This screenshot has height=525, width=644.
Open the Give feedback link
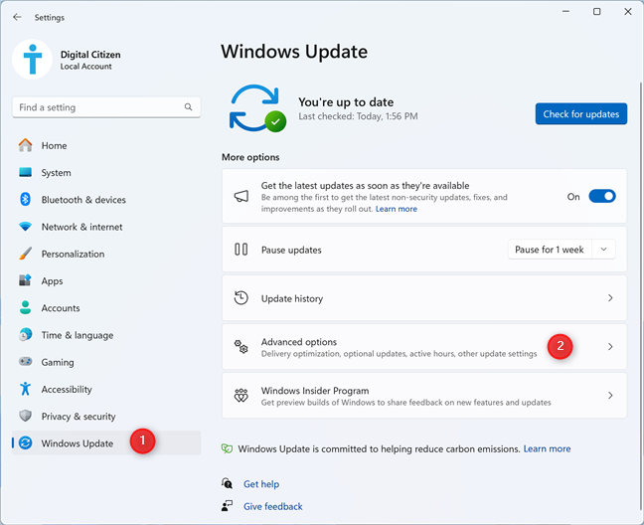click(x=273, y=506)
